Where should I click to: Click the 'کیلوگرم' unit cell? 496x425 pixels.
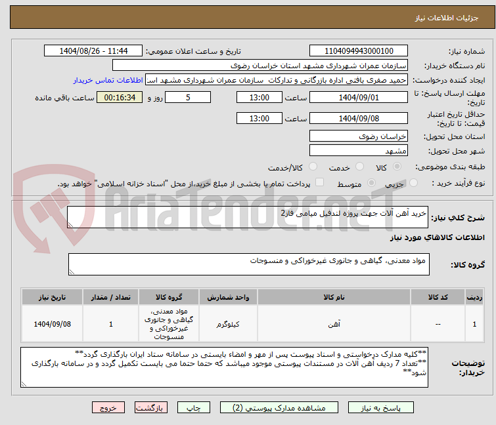click(228, 324)
